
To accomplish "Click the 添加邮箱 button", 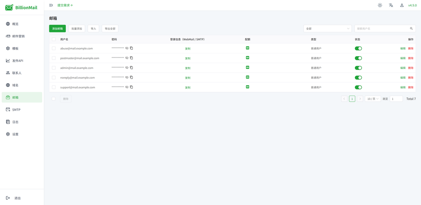I will (58, 29).
